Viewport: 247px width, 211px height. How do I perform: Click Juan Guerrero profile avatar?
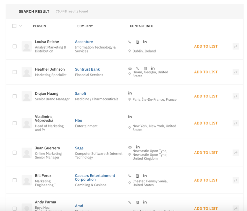click(27, 153)
